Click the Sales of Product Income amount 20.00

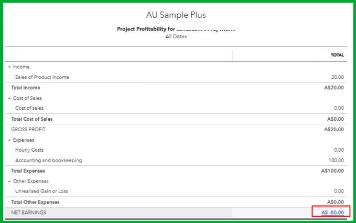tap(337, 77)
